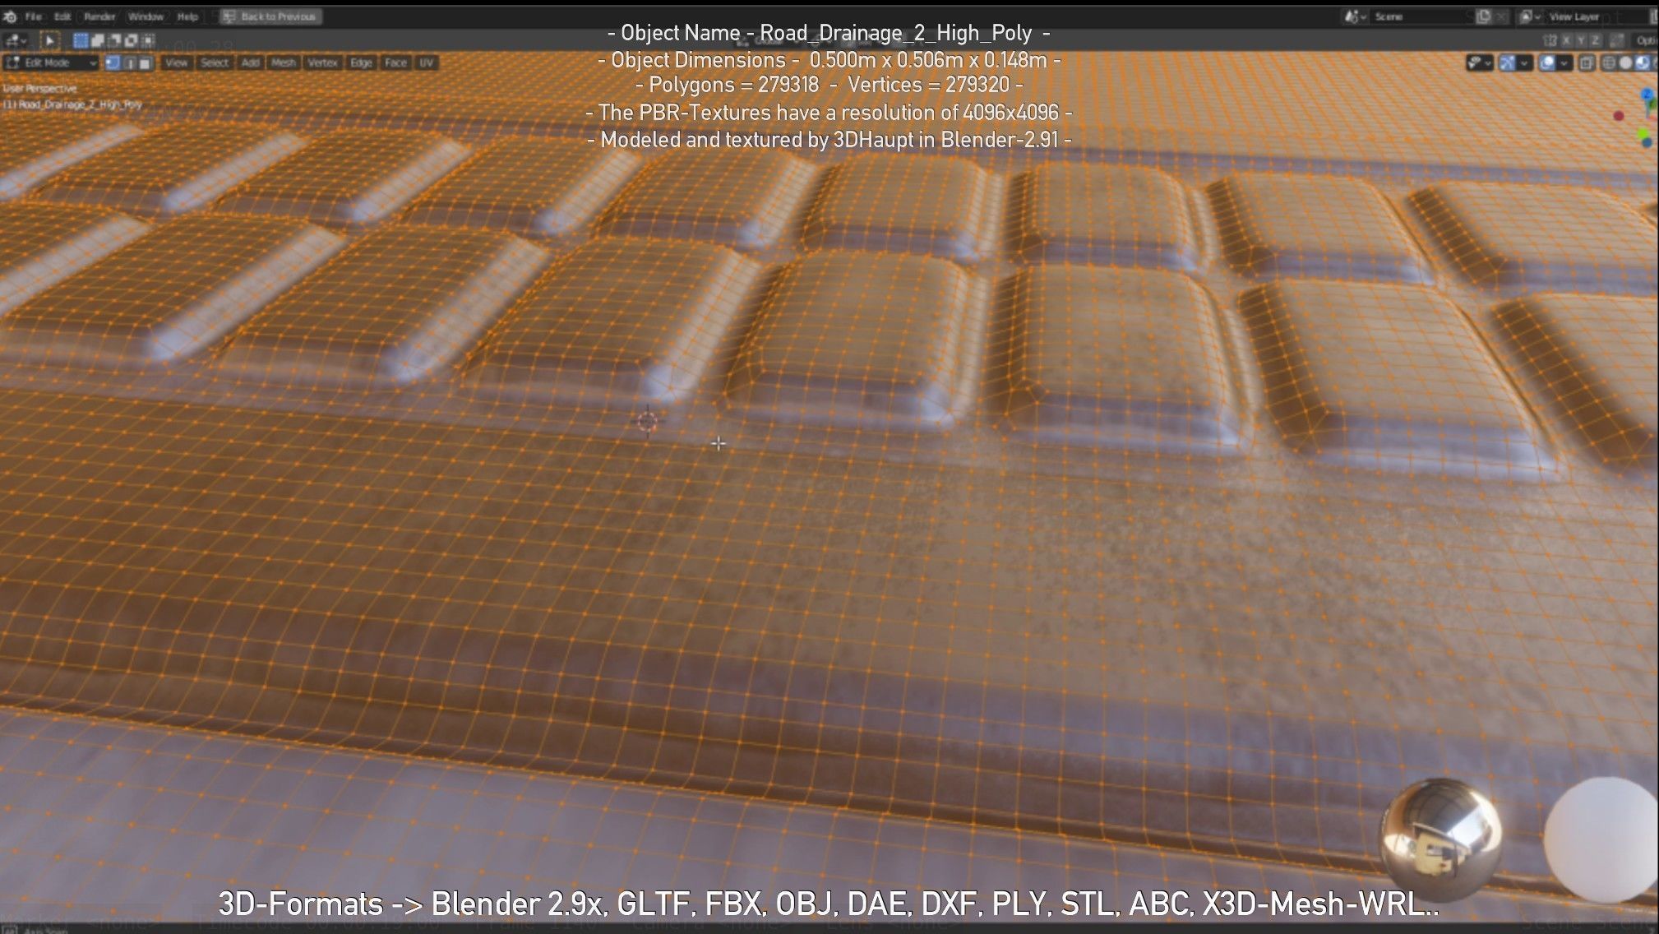1659x934 pixels.
Task: Click the '(1) Road_Drainage_2_High_Poly' object label
Action: 73,104
